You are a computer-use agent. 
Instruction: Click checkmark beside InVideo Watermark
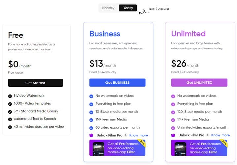(10, 96)
